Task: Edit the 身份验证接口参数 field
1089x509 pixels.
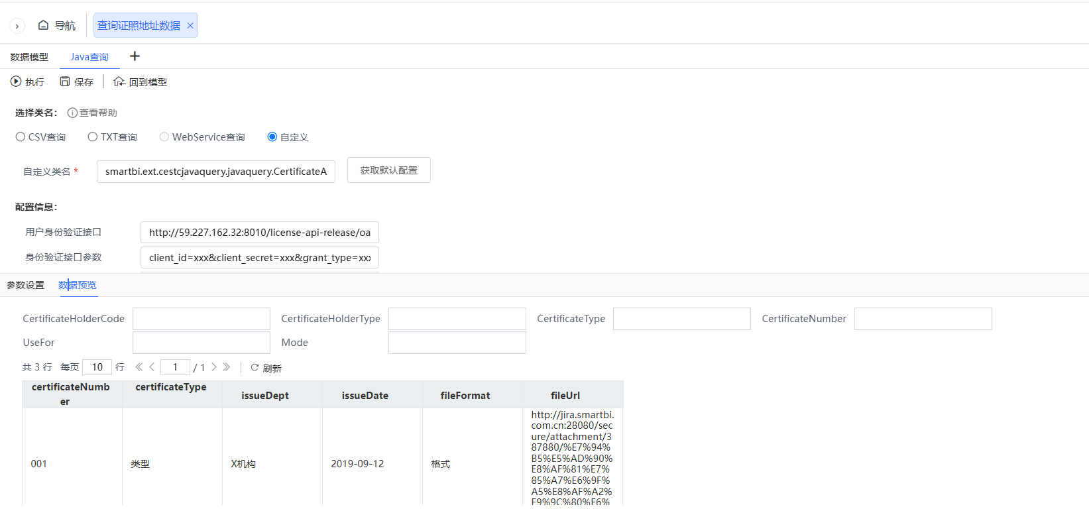Action: (260, 258)
